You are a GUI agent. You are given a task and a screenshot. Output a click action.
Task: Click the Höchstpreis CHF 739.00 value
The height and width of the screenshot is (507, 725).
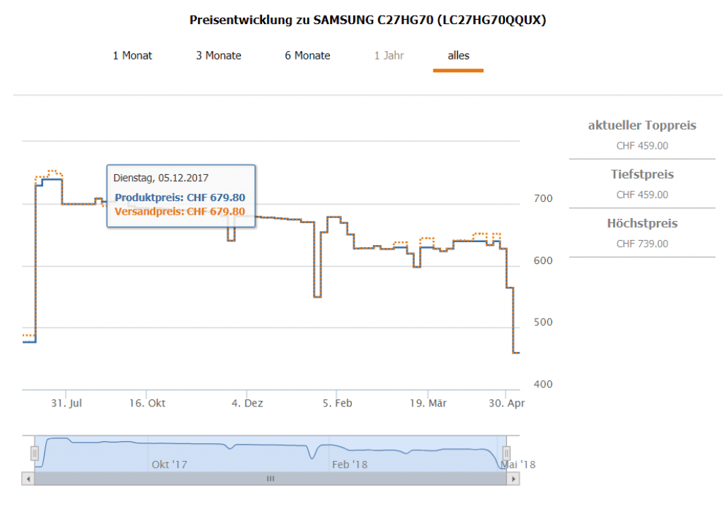click(x=642, y=244)
